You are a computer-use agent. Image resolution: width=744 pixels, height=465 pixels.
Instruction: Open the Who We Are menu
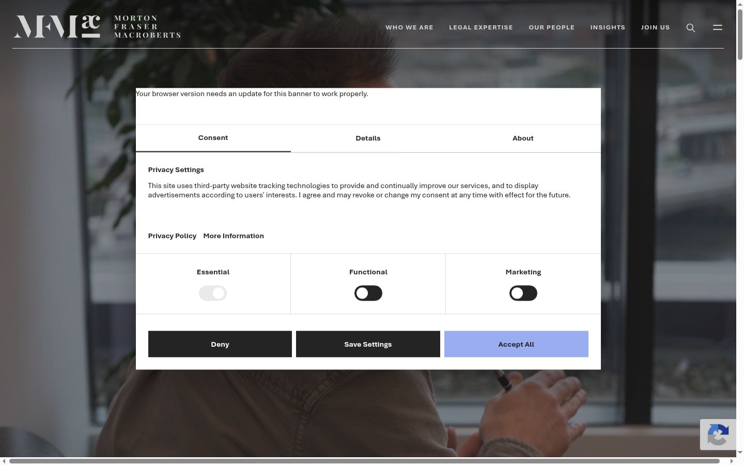pyautogui.click(x=409, y=27)
